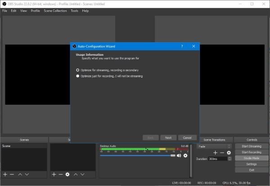Add a scene transition with the plus icon
Viewport: 270px width, 186px height.
215,153
